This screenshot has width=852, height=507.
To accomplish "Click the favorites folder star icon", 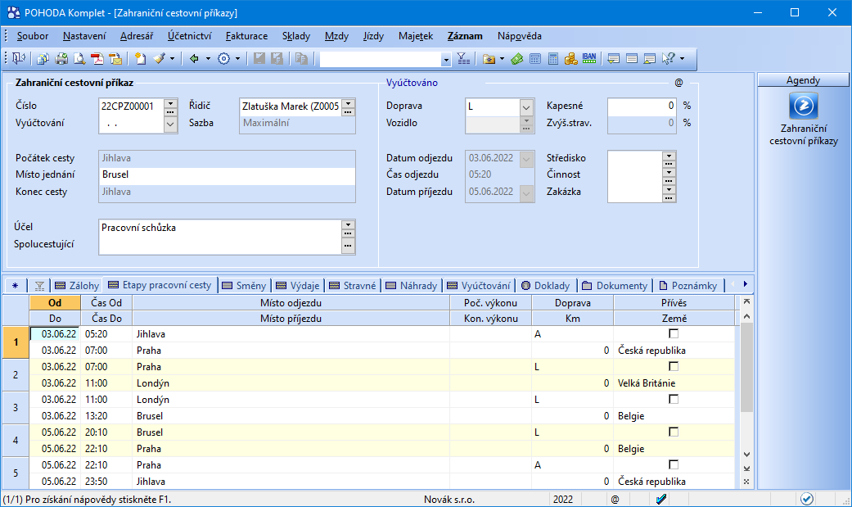I will click(489, 59).
